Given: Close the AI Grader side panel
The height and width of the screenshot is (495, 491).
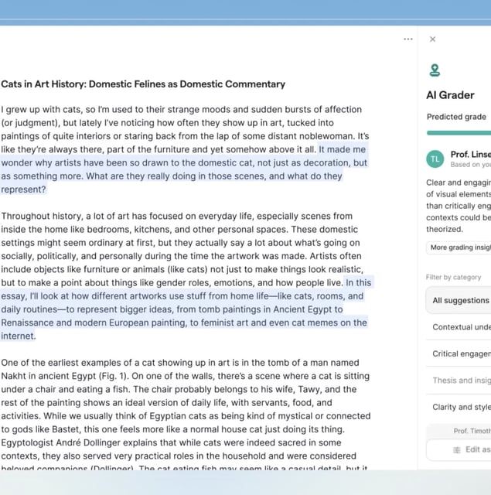Looking at the screenshot, I should point(433,39).
